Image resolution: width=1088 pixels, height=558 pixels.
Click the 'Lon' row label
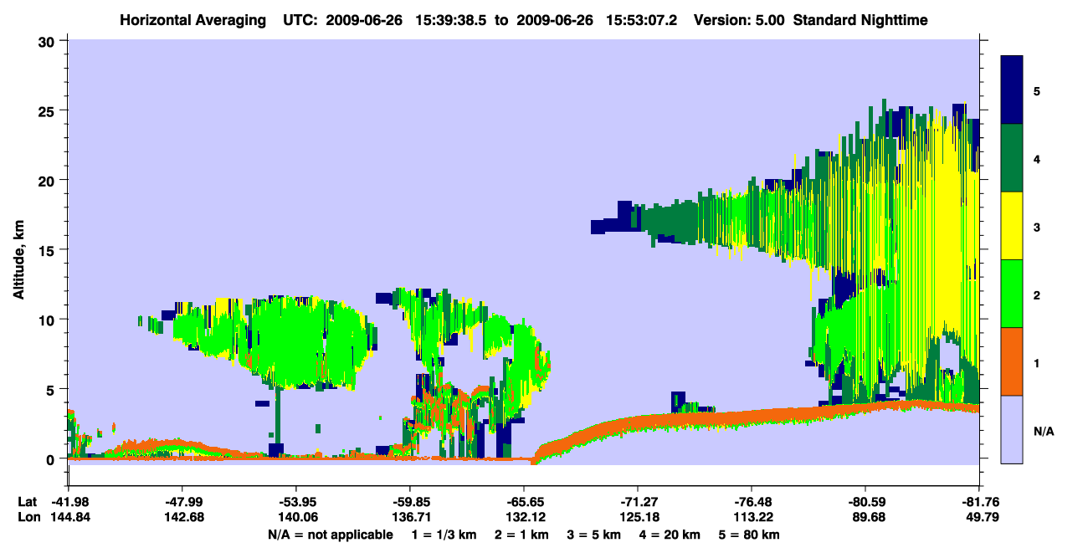[28, 517]
